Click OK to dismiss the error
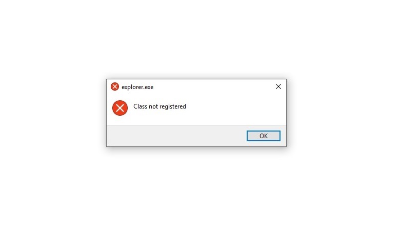 [263, 136]
